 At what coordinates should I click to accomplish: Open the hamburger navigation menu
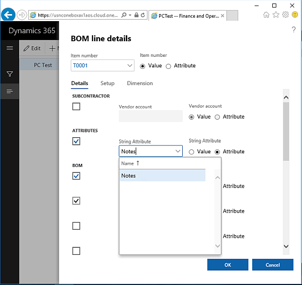10,48
